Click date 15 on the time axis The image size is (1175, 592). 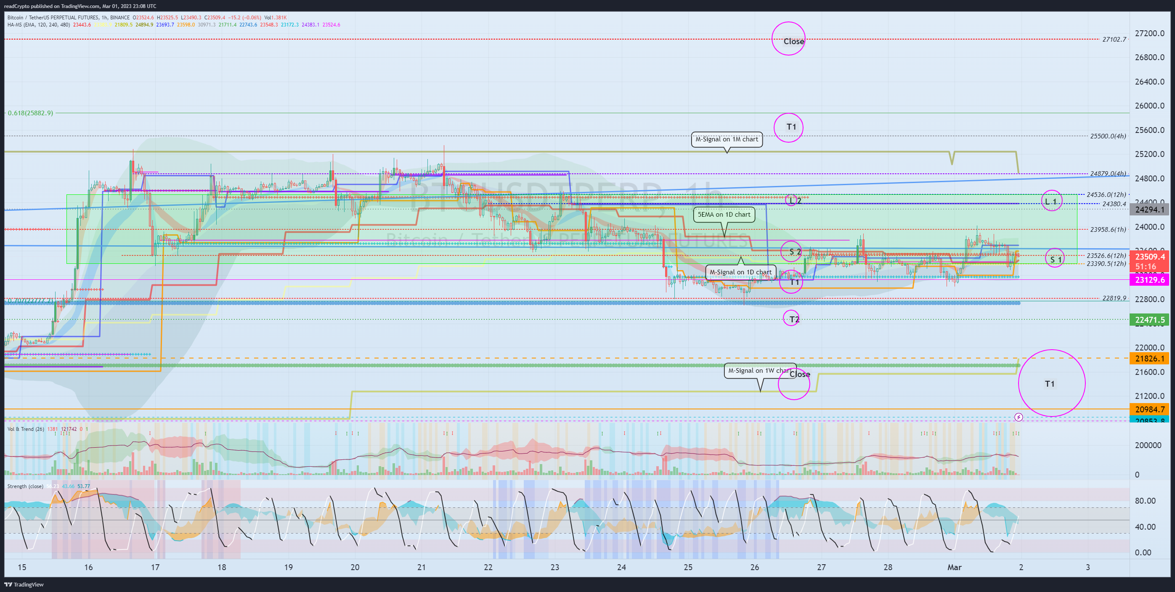22,567
